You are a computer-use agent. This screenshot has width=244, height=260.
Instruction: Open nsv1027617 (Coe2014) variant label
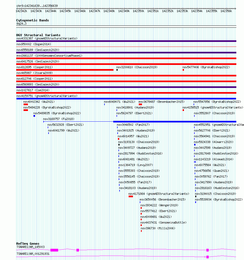(33, 90)
